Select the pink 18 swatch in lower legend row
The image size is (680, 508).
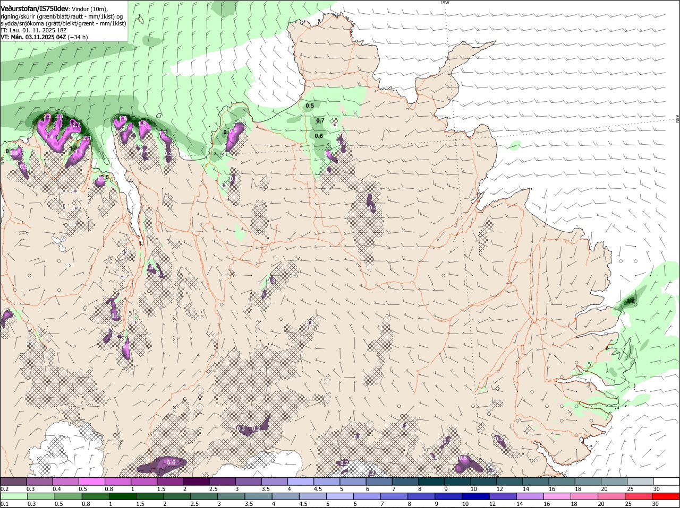(586, 496)
